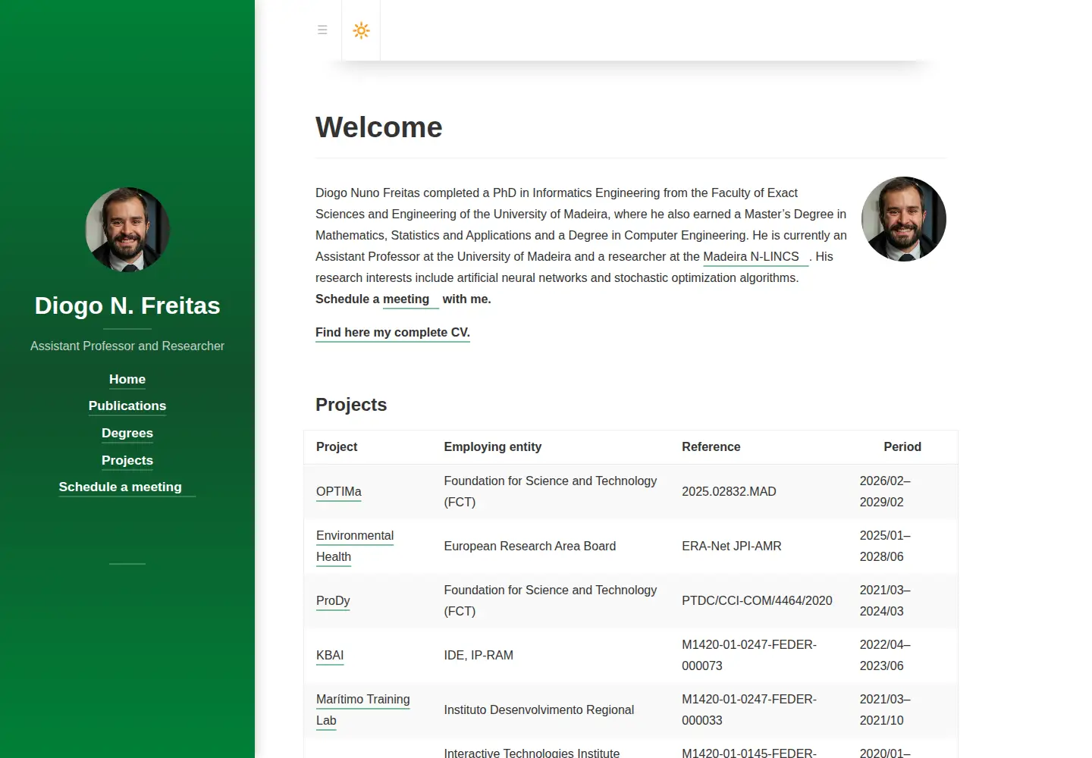1092x758 pixels.
Task: Jump to Projects from sidebar navigation
Action: [x=127, y=460]
